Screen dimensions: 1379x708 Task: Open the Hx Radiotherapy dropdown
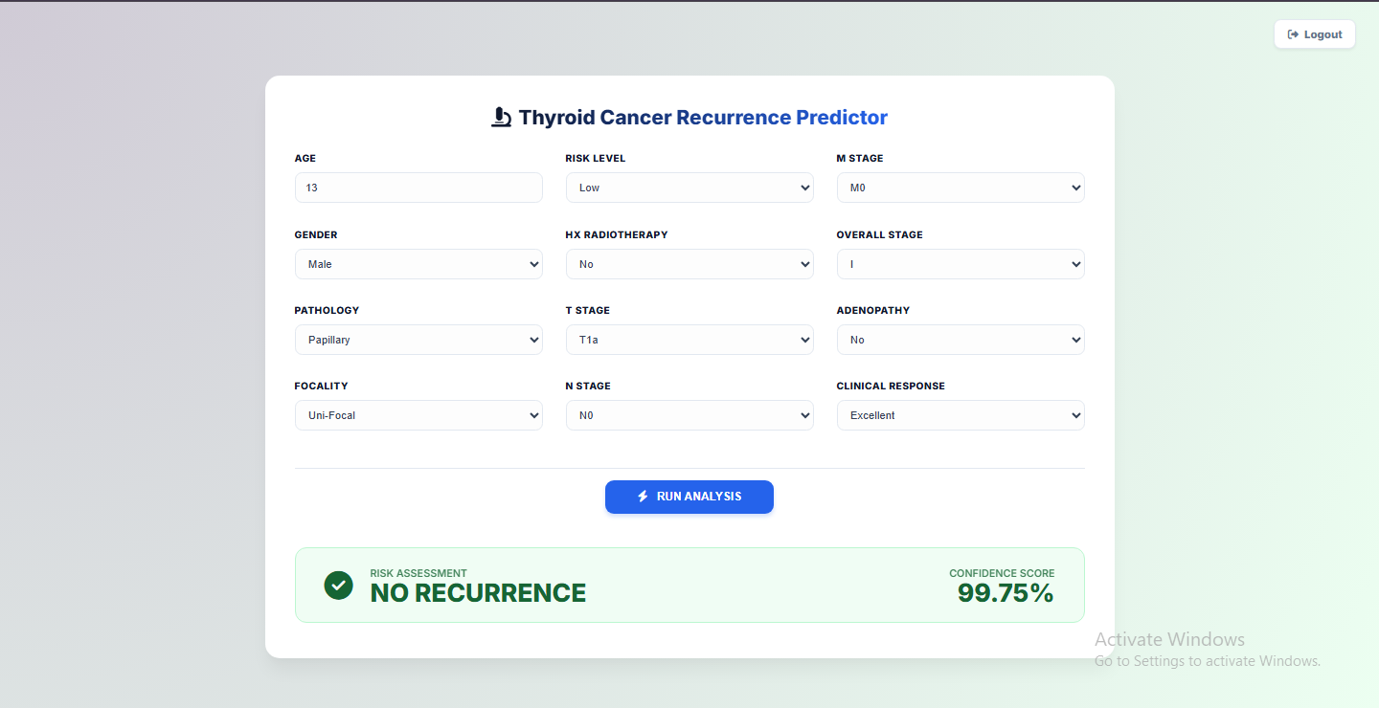pyautogui.click(x=689, y=264)
